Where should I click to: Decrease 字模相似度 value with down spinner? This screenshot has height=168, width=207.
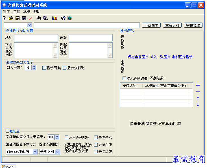[x=57, y=138]
